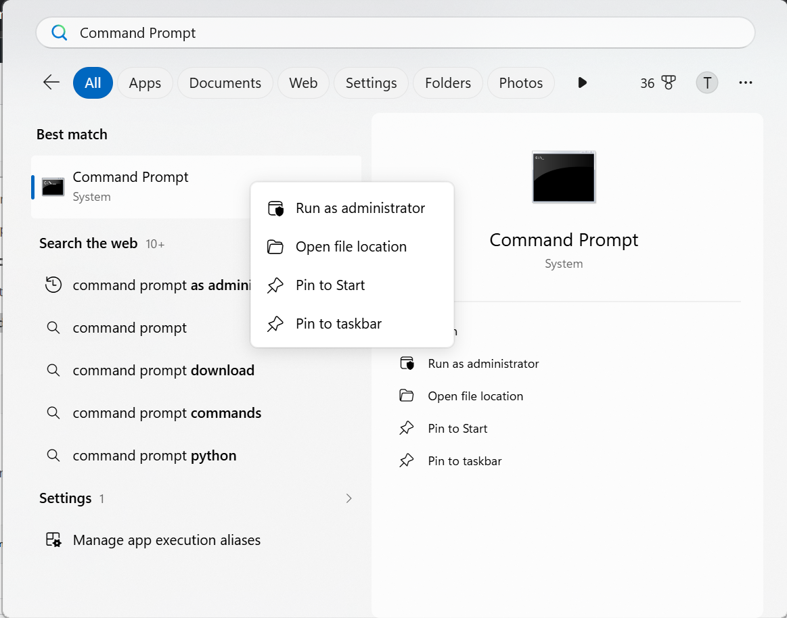Click pin icon beside context menu Pin to taskbar
Viewport: 787px width, 618px height.
275,324
